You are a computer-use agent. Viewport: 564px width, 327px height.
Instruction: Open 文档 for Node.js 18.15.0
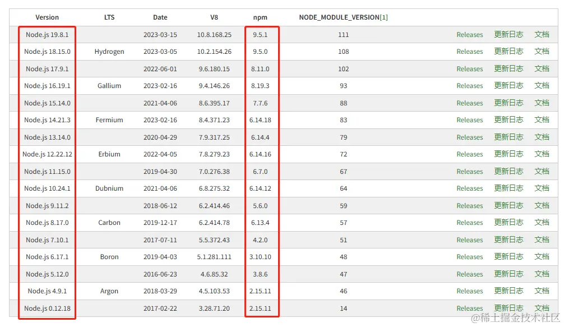pos(542,52)
